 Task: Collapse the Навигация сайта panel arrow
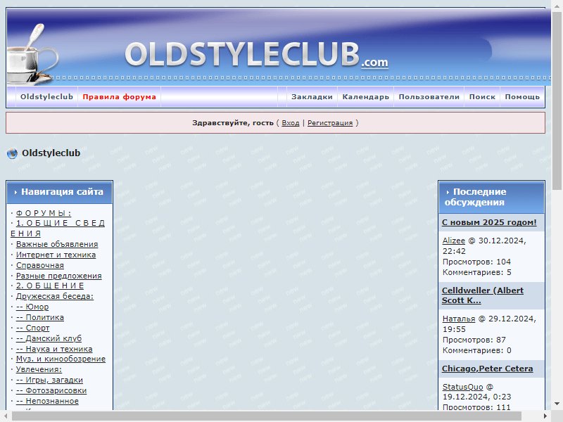click(x=15, y=192)
